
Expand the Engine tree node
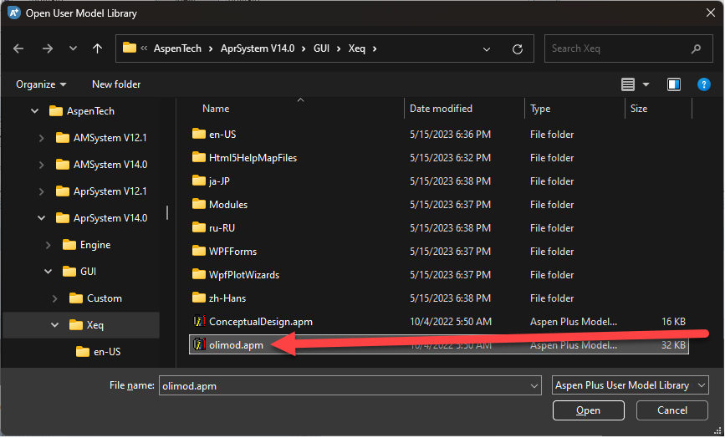point(49,245)
